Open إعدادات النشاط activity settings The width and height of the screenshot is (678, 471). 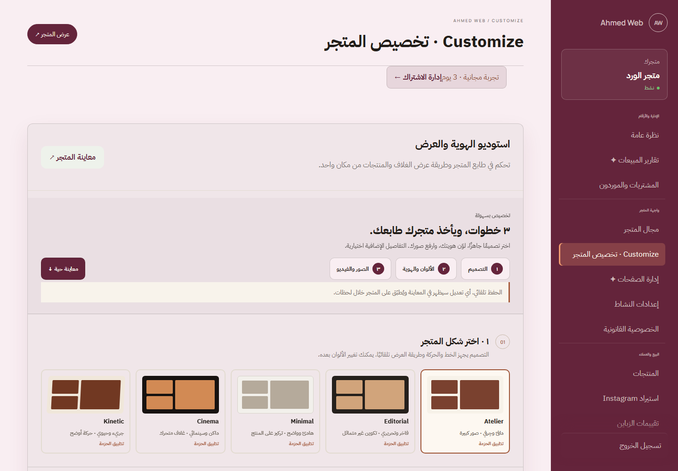coord(612,304)
